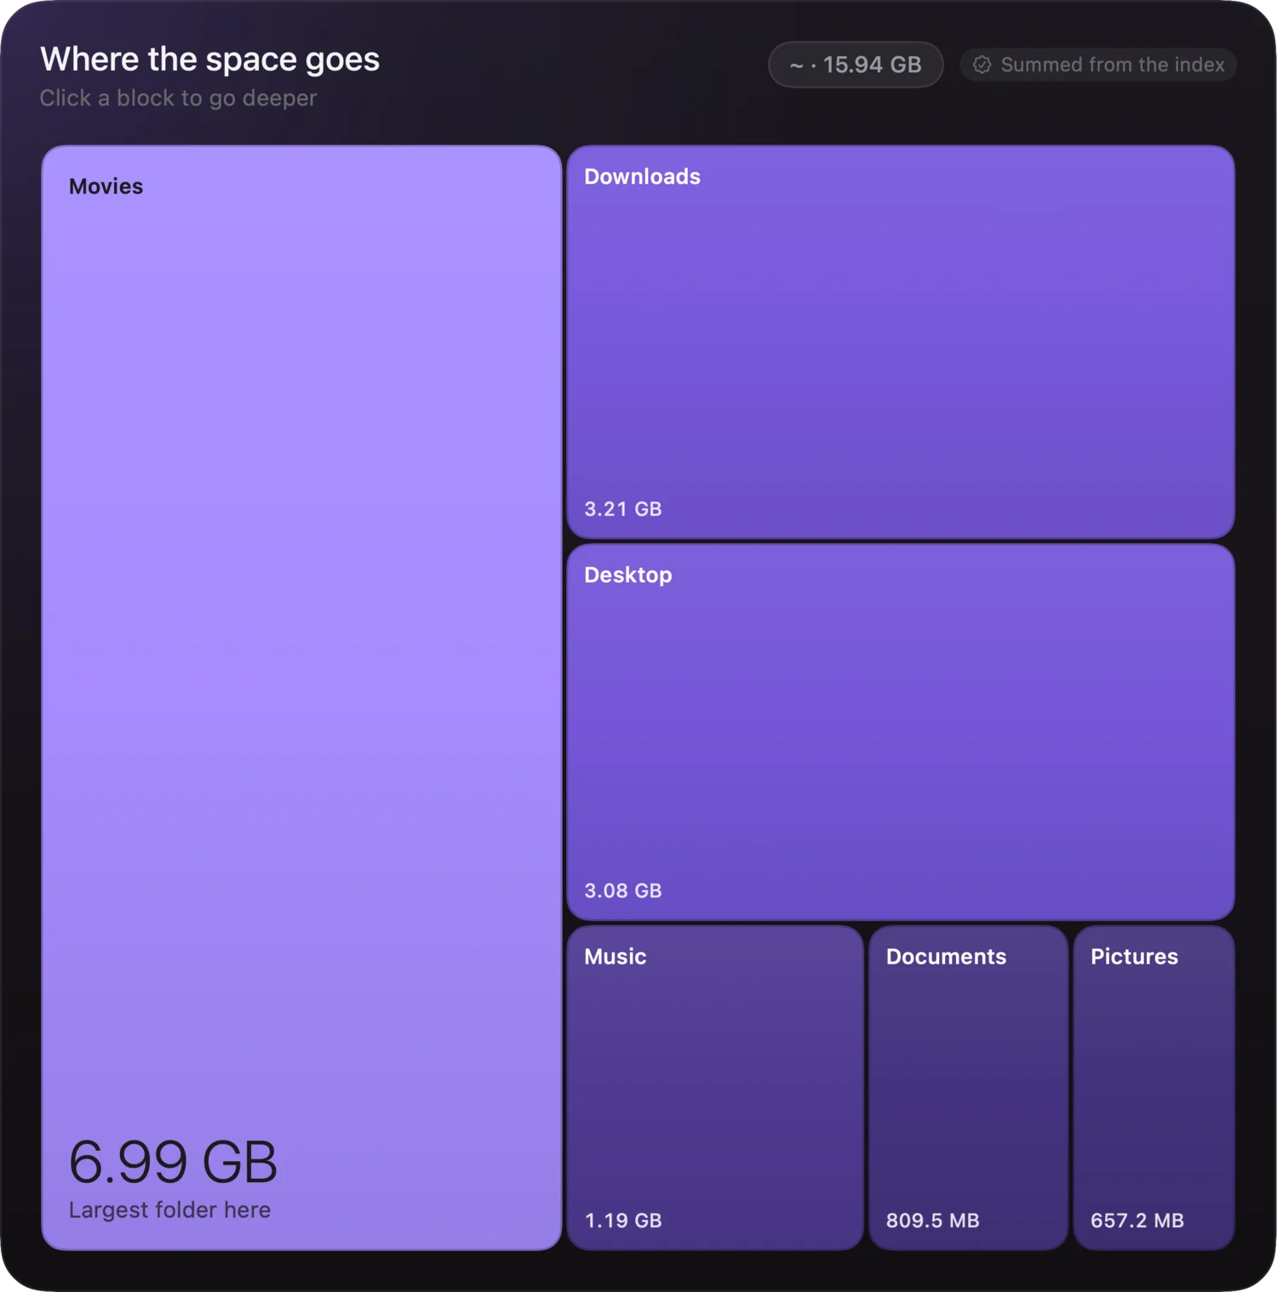The image size is (1277, 1292).
Task: Click the "809.5 MB" Documents size
Action: 933,1221
